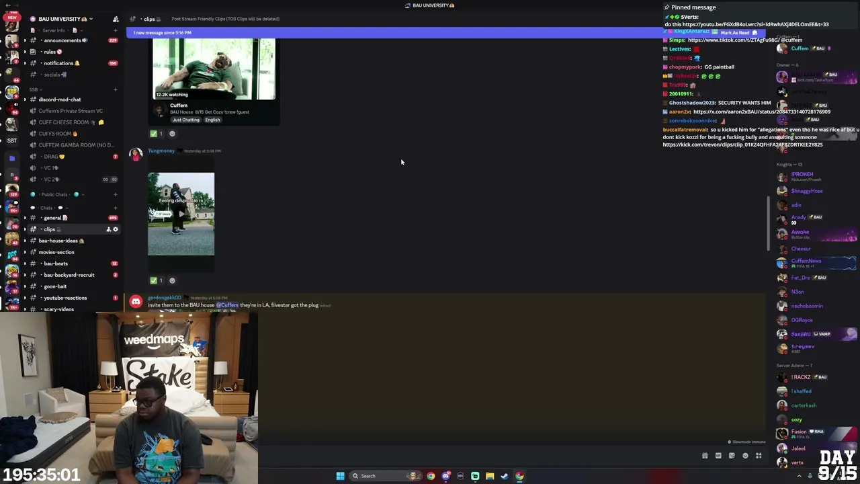Add channel to the Chats category
Viewport: 860px width, 484px height.
tap(116, 208)
